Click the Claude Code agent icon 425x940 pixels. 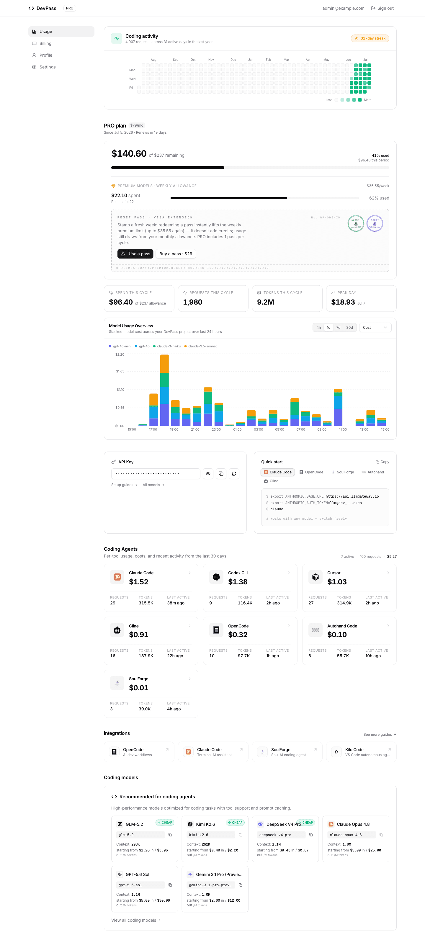[x=117, y=577]
